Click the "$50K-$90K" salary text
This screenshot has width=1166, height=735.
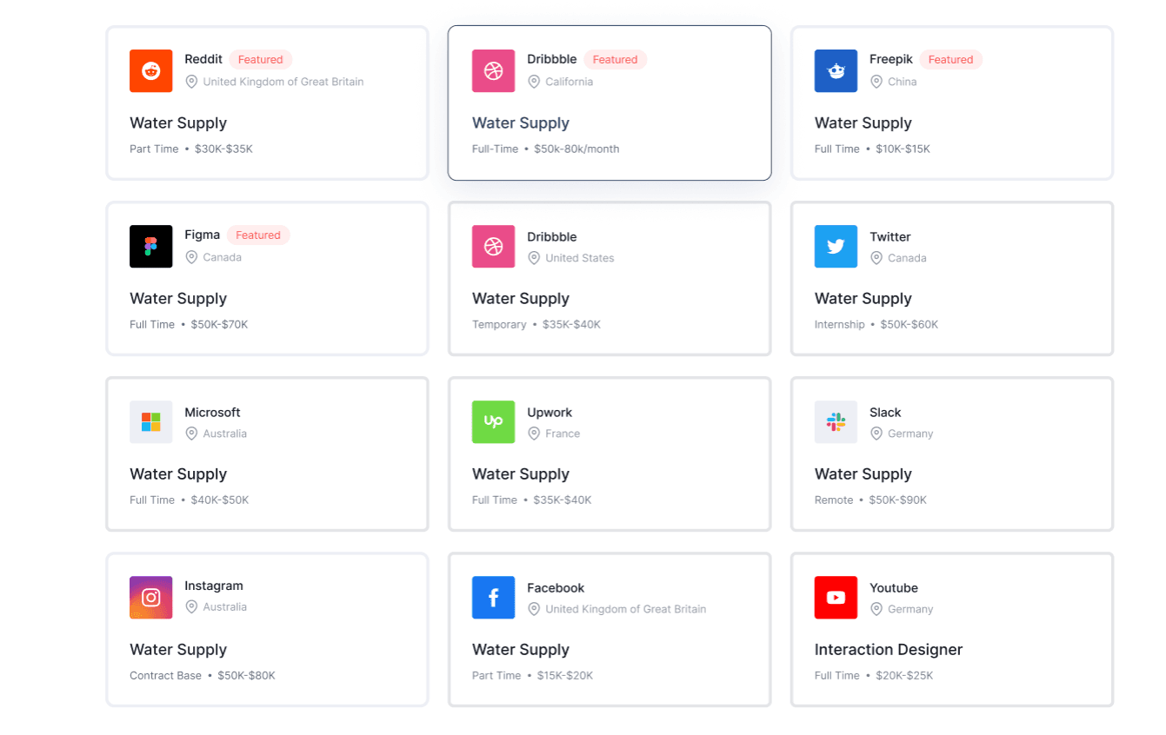click(x=899, y=500)
